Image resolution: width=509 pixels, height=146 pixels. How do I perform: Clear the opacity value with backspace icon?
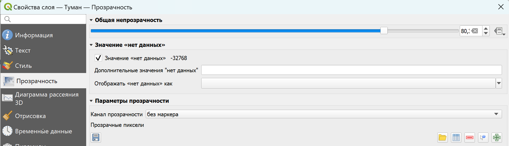475,31
